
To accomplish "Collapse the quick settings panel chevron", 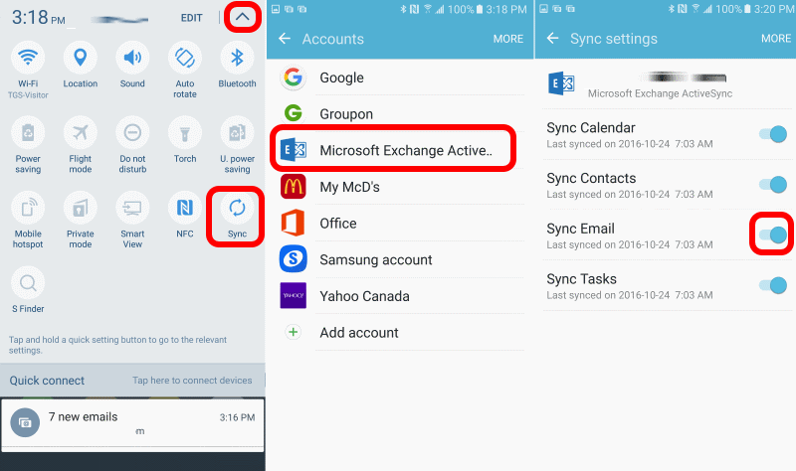I will [x=242, y=17].
